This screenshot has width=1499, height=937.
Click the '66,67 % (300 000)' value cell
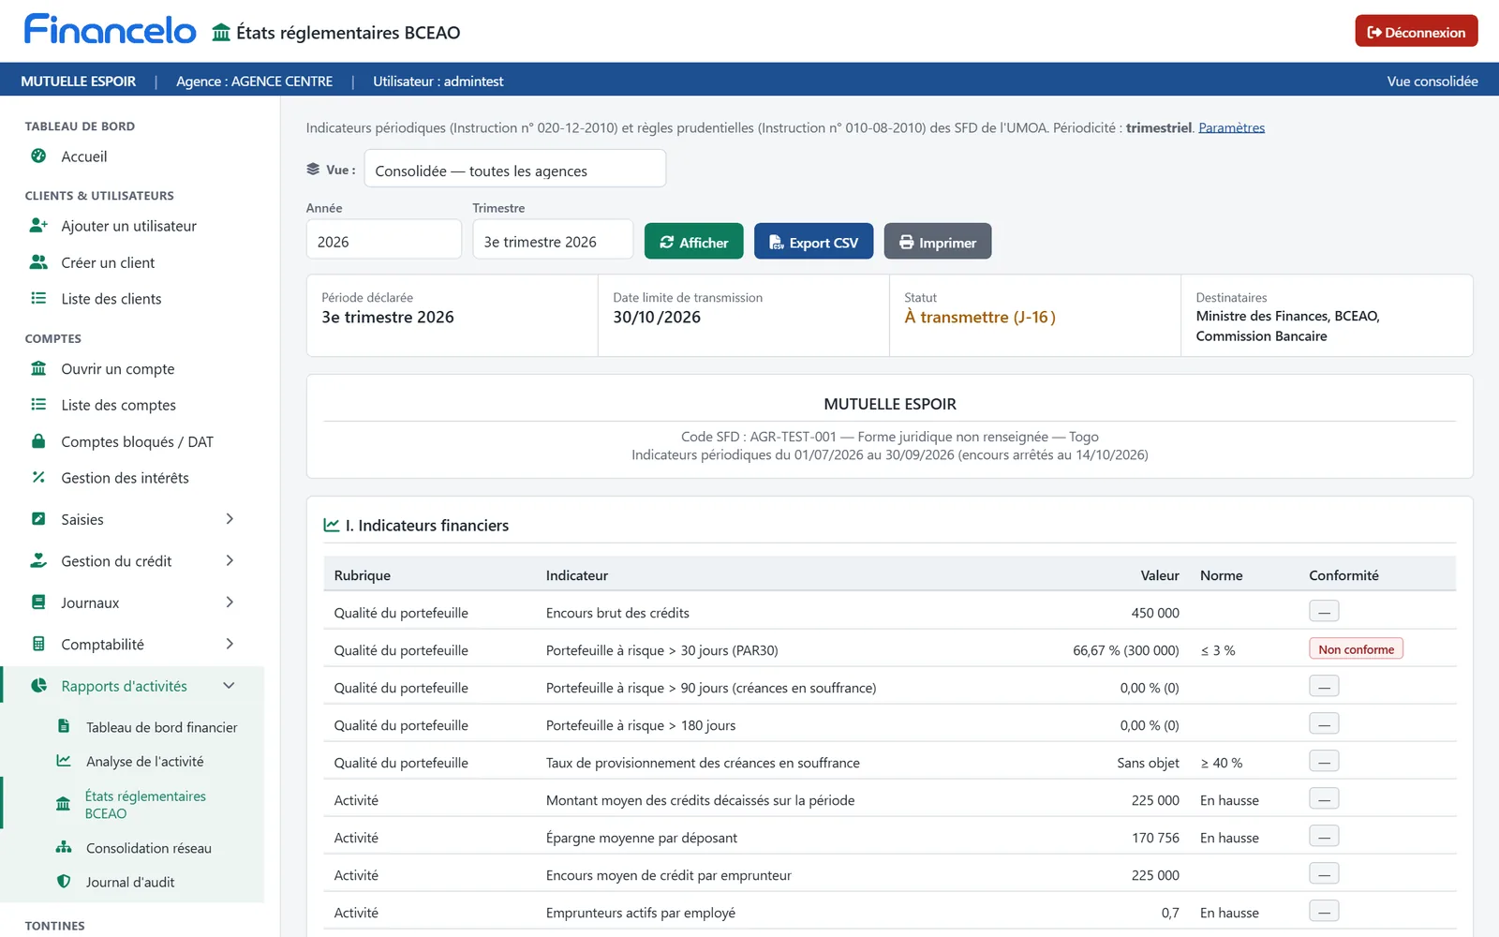pos(1125,650)
